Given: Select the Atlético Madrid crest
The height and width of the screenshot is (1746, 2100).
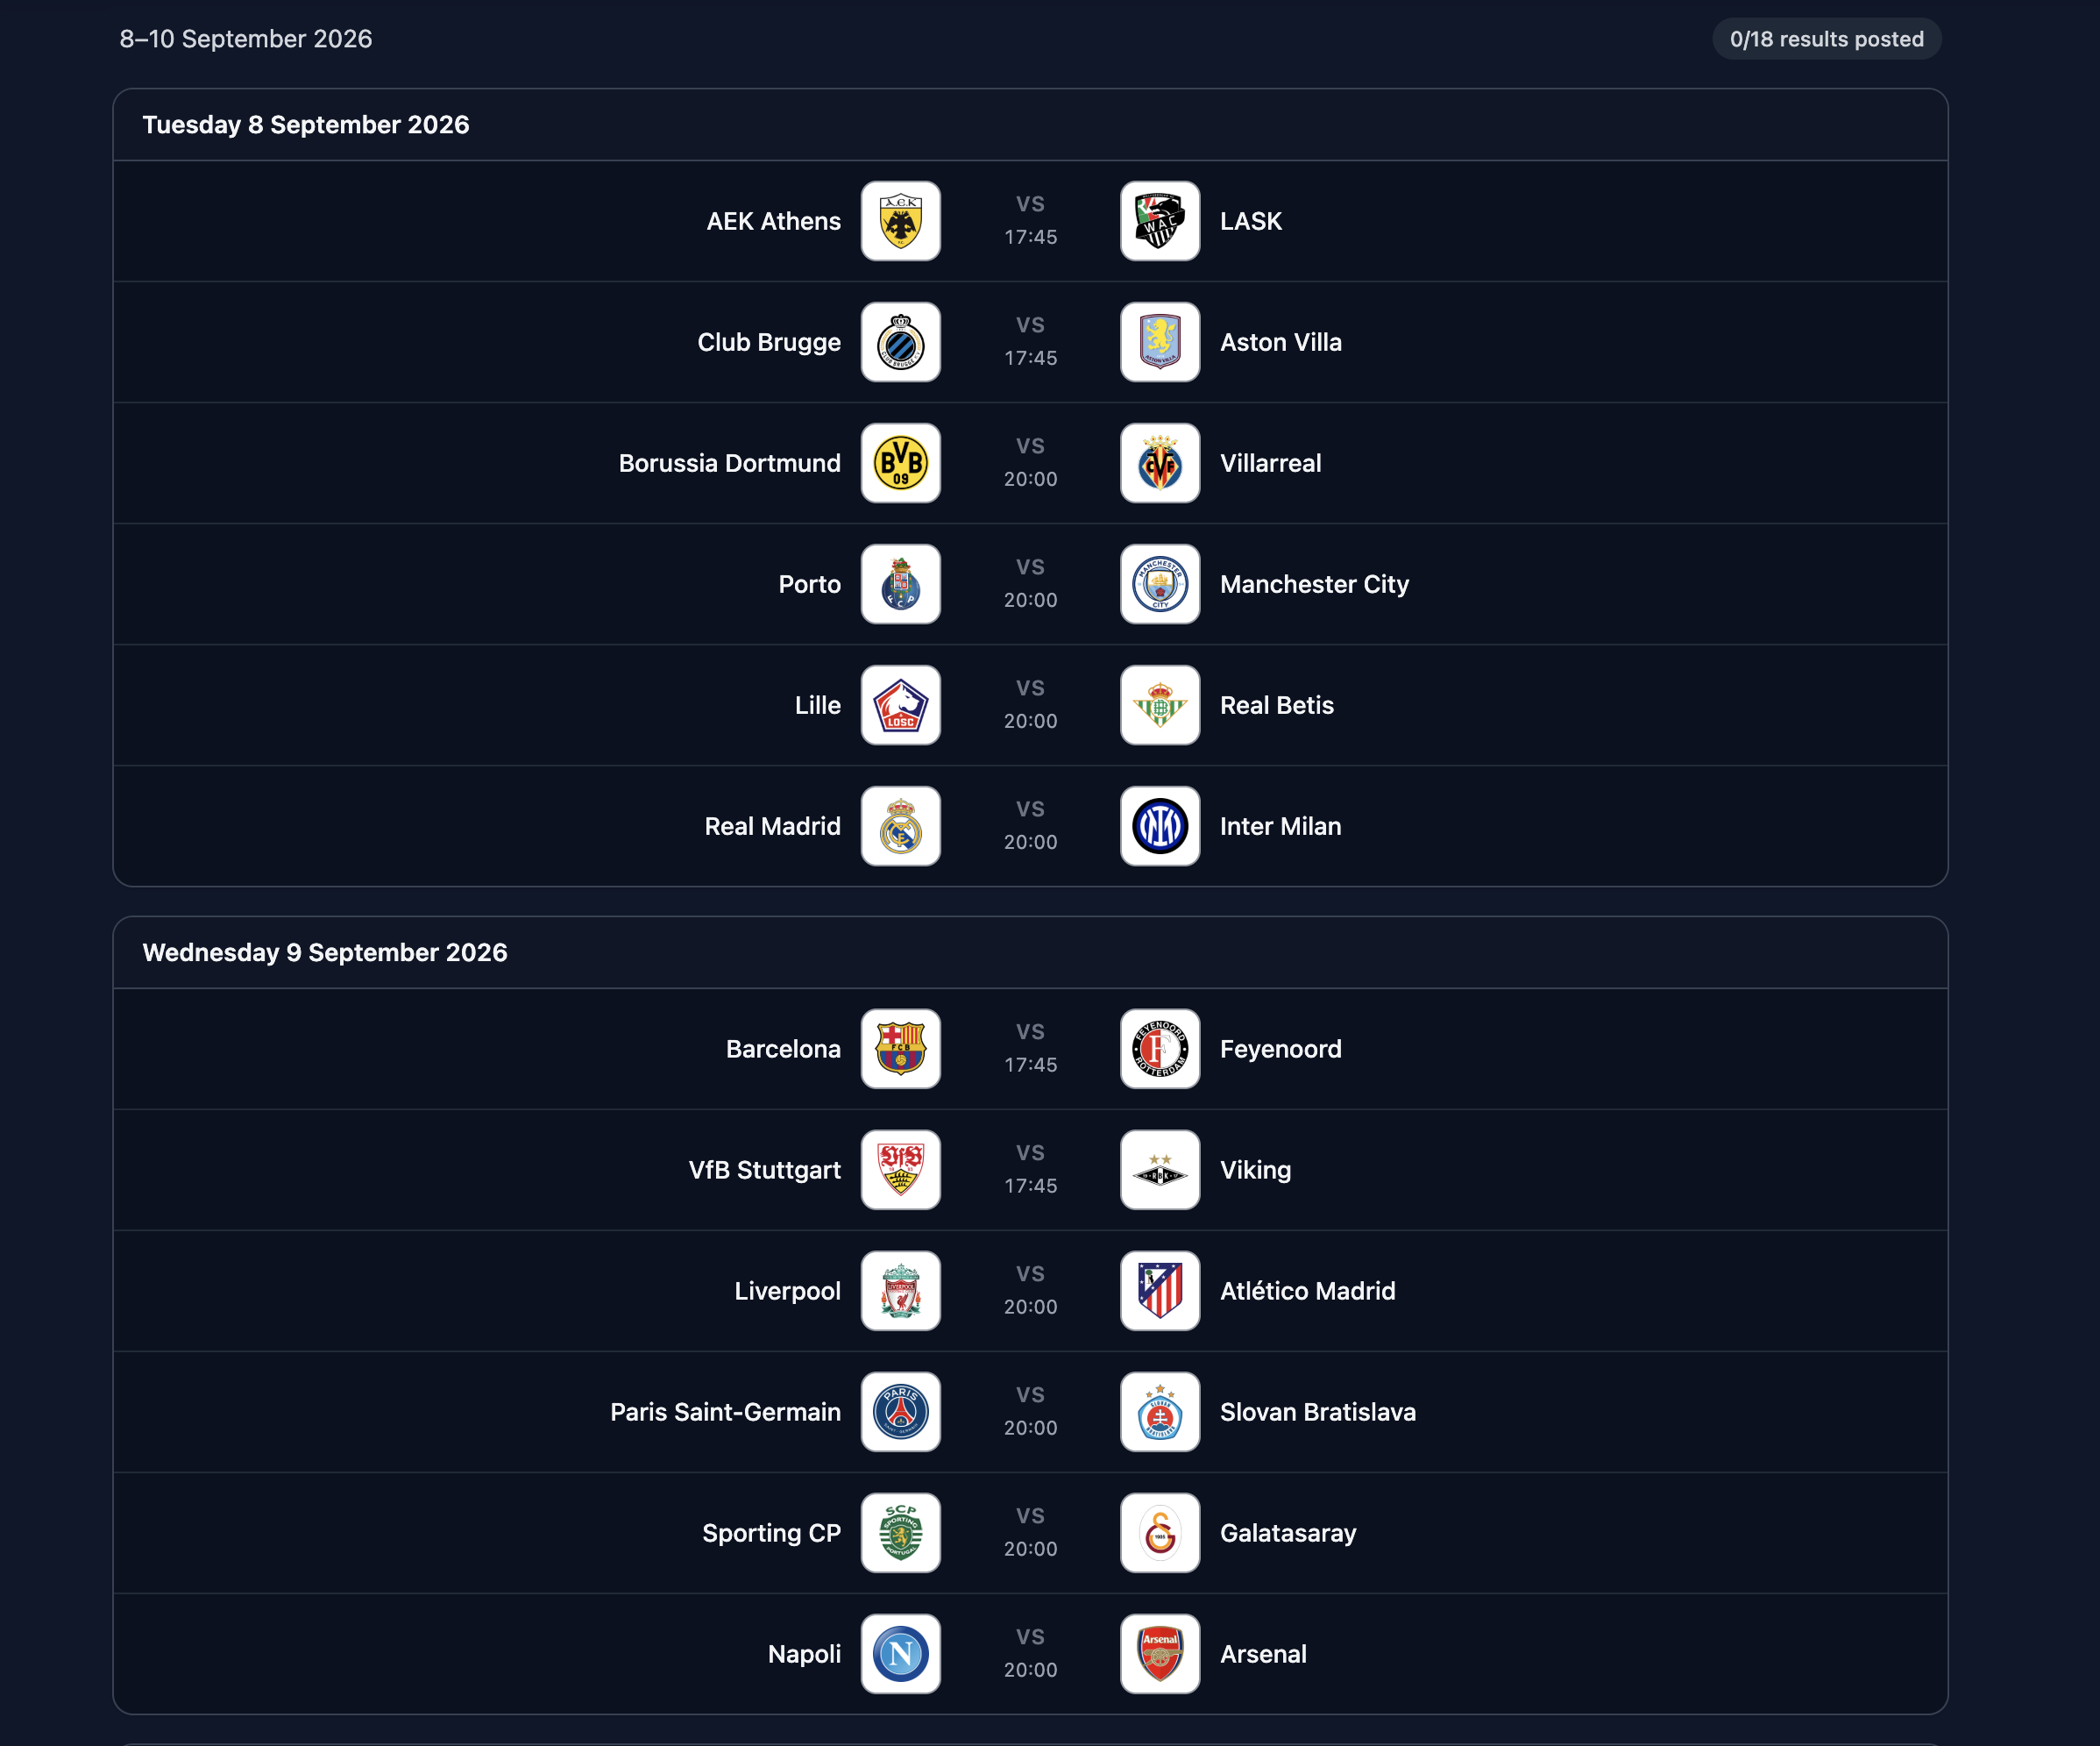Looking at the screenshot, I should [1160, 1291].
